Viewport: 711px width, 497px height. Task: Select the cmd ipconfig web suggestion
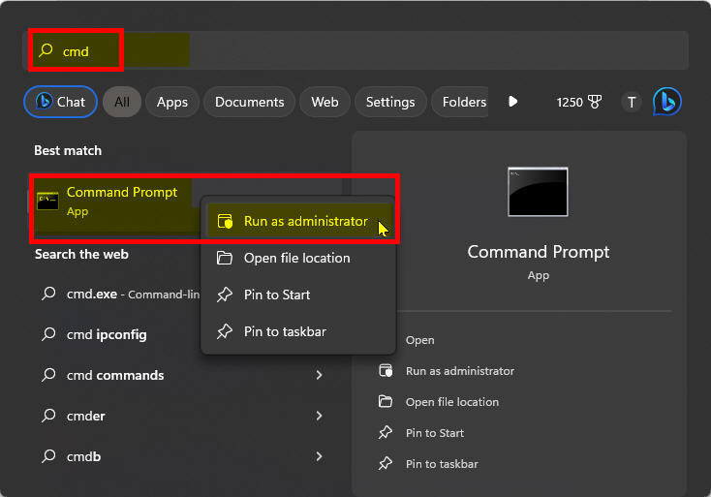pyautogui.click(x=107, y=335)
